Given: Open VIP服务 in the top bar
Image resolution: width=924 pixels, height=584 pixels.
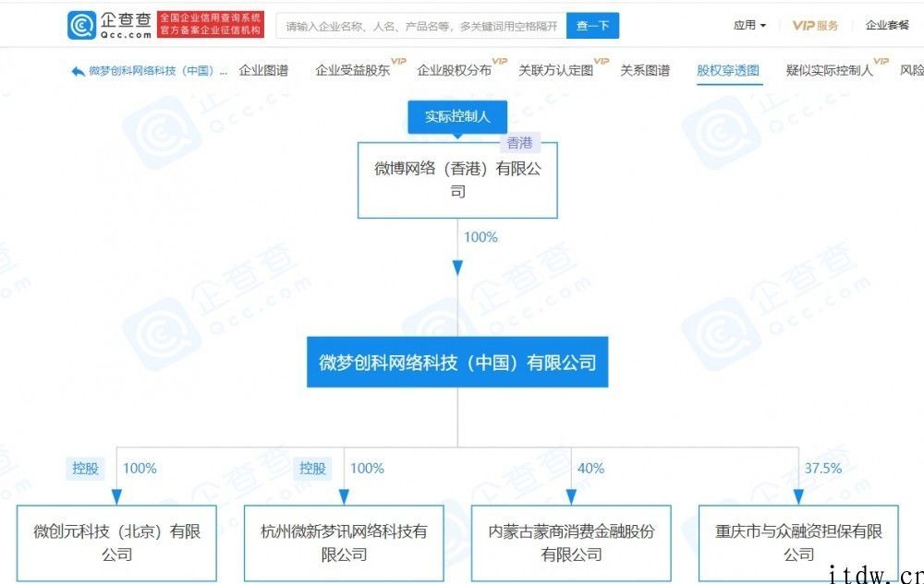Looking at the screenshot, I should (x=815, y=25).
